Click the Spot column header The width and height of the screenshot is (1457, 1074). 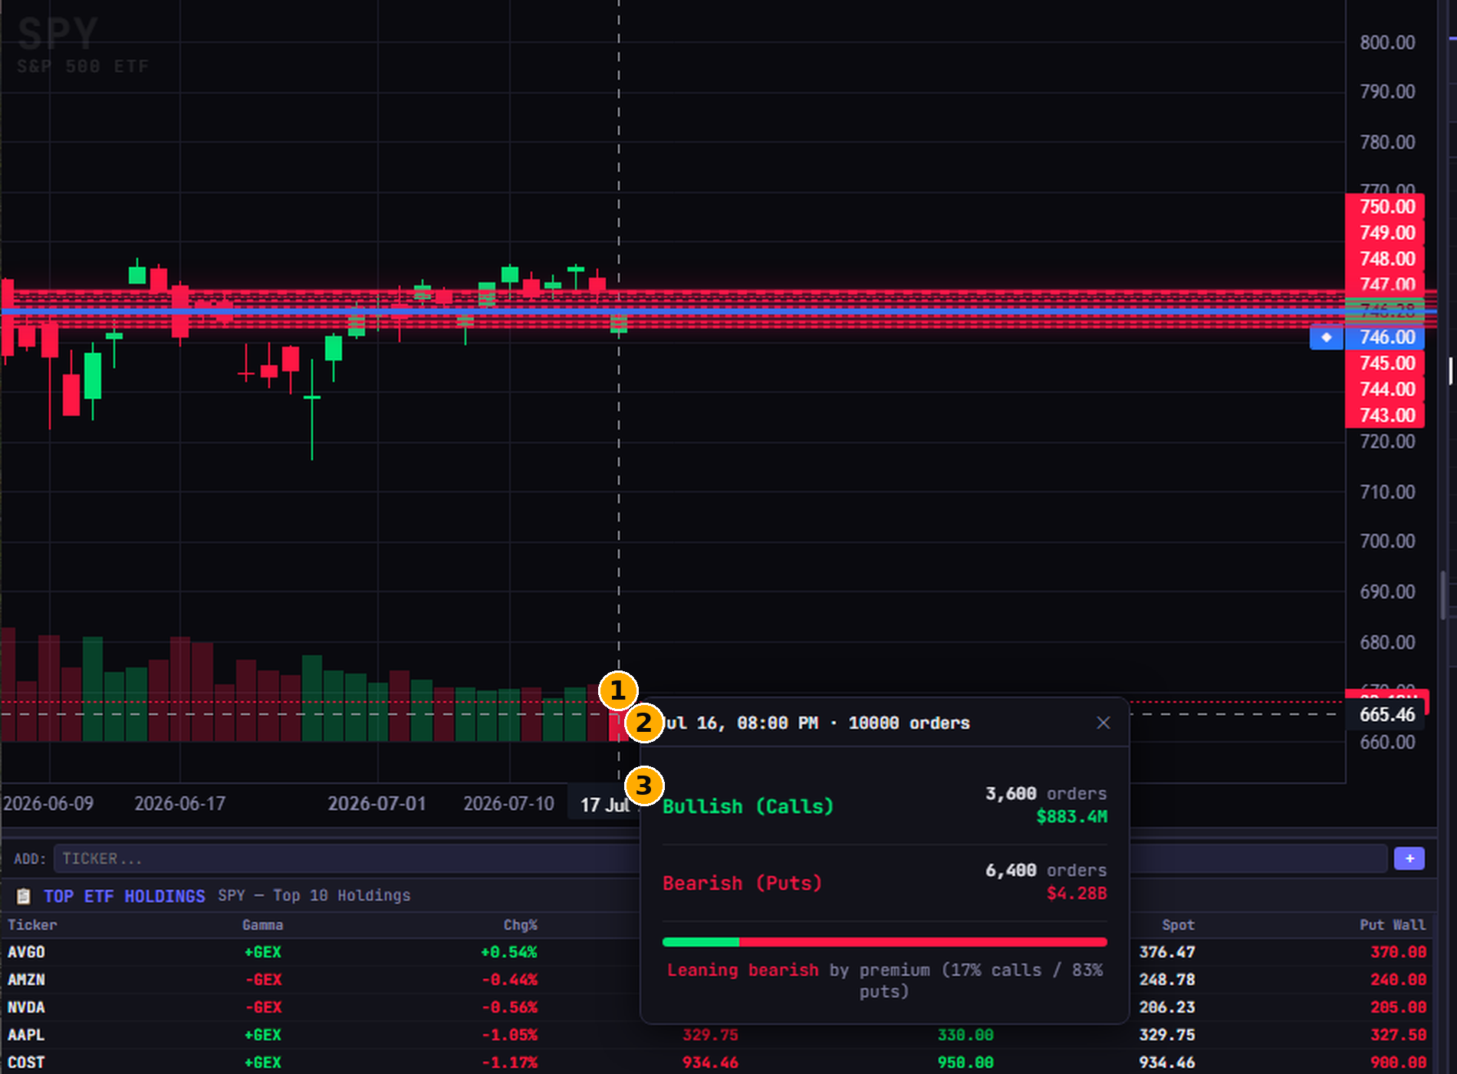[x=1179, y=924]
